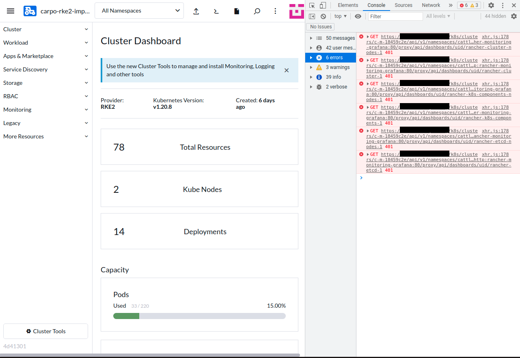
Task: Open Rancher's resource search
Action: click(257, 11)
